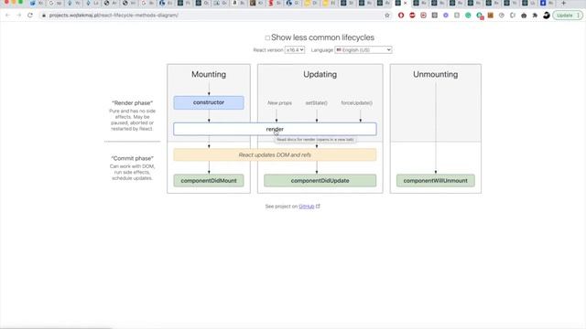The width and height of the screenshot is (586, 329).
Task: Open componentWillUnmount docs box
Action: click(x=436, y=181)
